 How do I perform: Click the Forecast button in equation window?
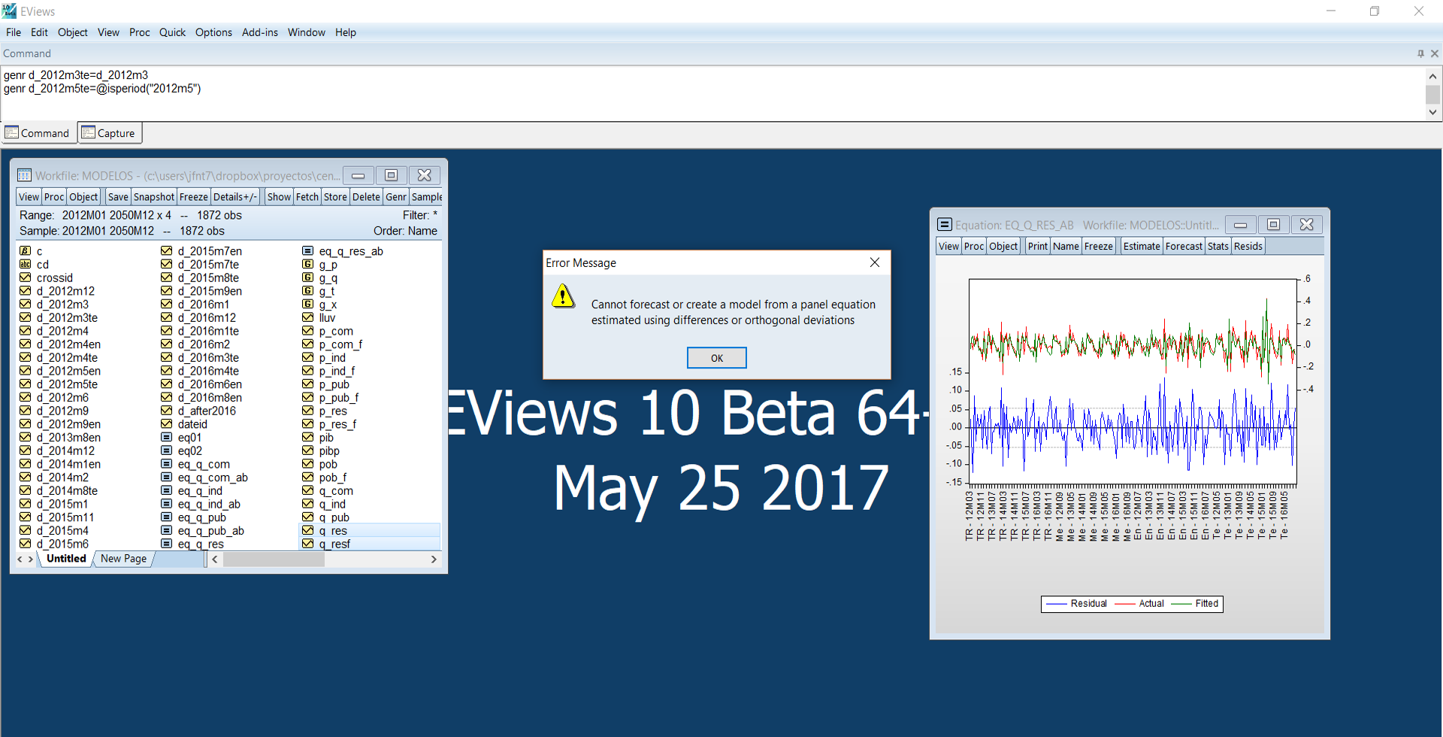tap(1183, 246)
